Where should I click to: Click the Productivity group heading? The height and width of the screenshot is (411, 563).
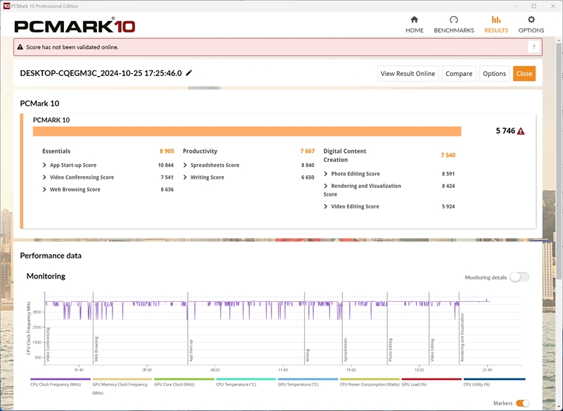(200, 151)
